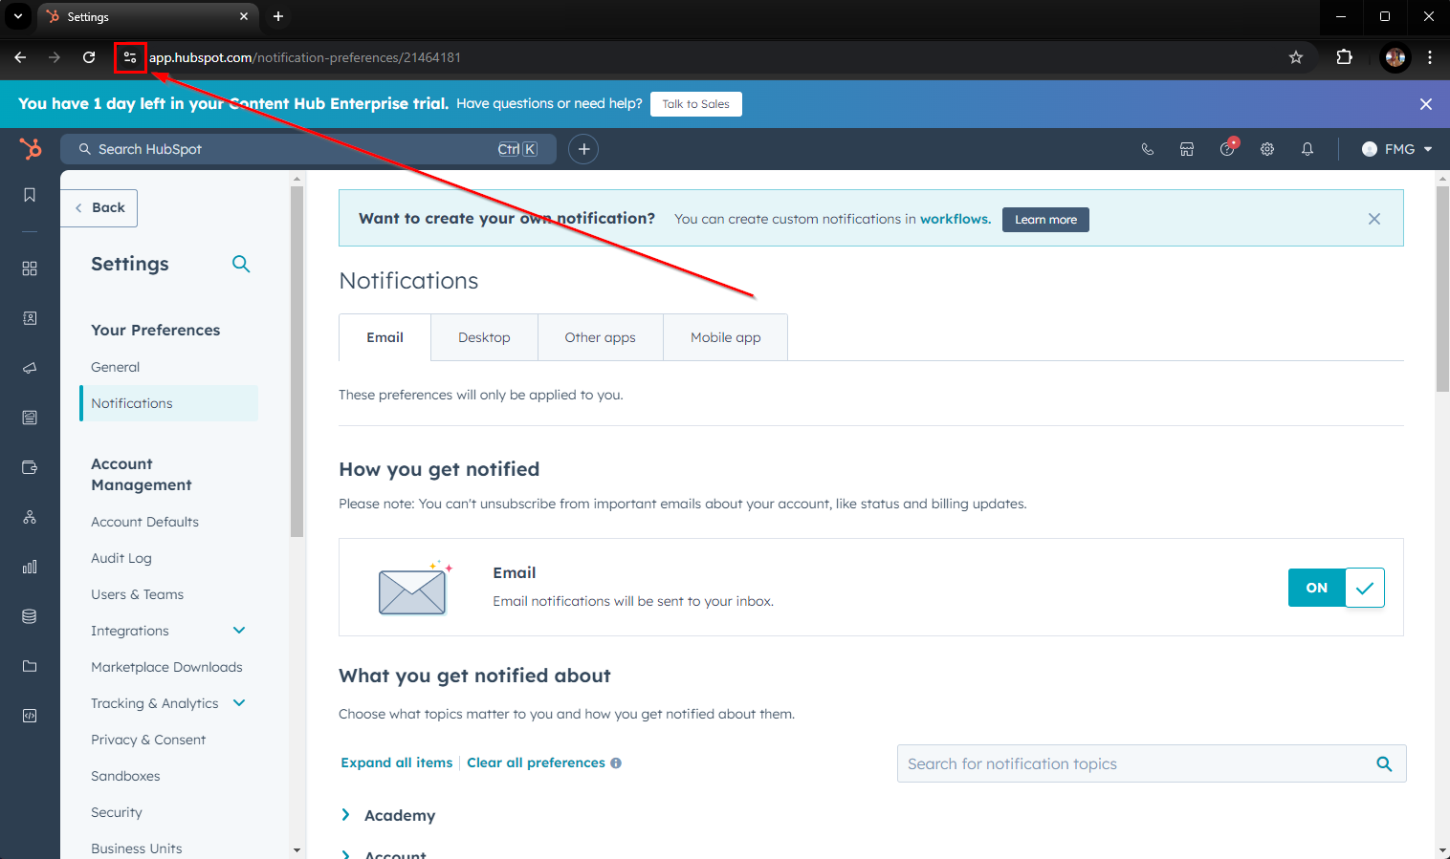Open the FMG account dropdown
1450x859 pixels.
pyautogui.click(x=1396, y=149)
